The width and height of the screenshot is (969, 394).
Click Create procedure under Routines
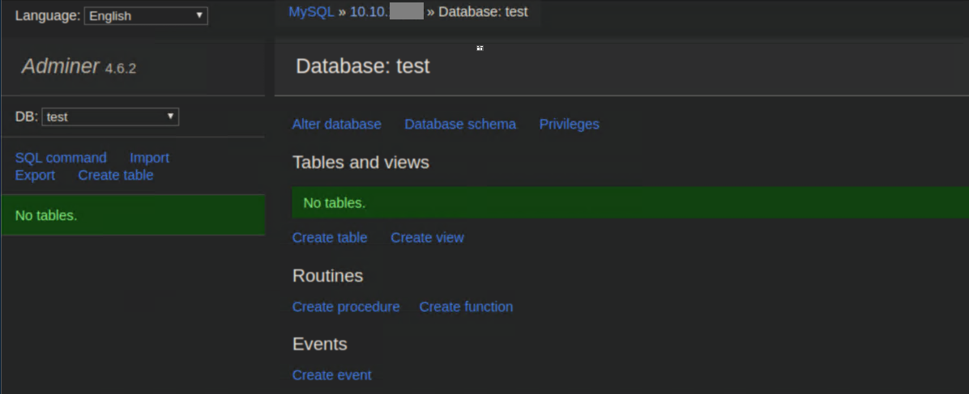pos(346,307)
